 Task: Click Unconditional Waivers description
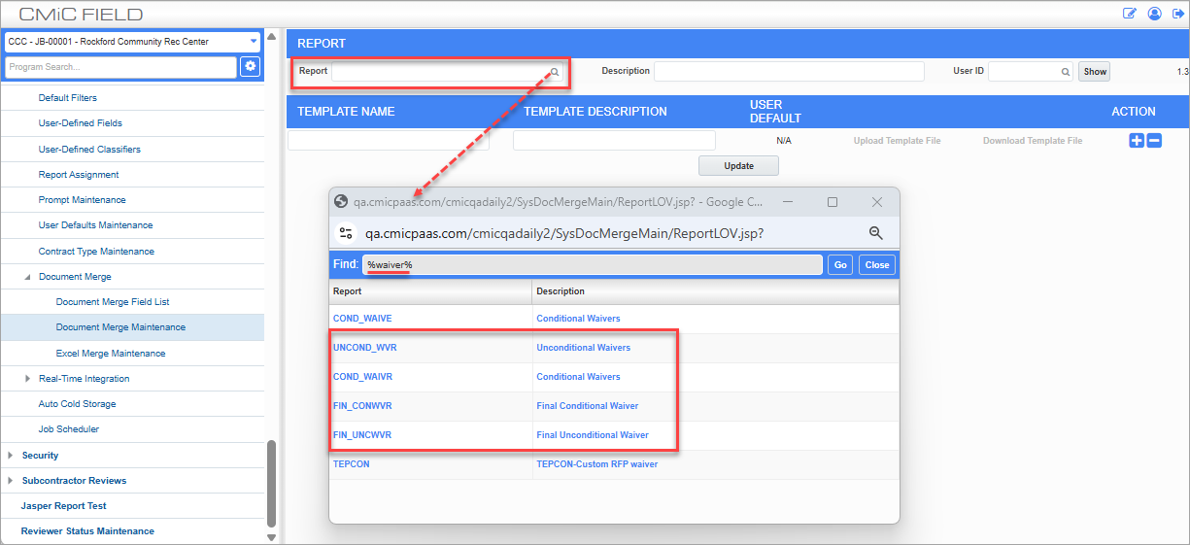(x=583, y=348)
